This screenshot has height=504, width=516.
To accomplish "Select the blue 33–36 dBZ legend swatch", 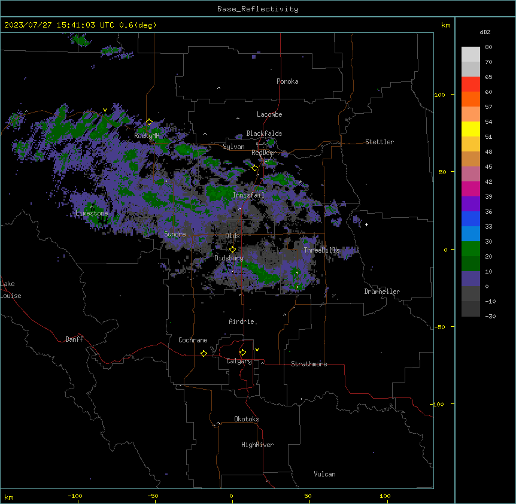I will coord(471,218).
